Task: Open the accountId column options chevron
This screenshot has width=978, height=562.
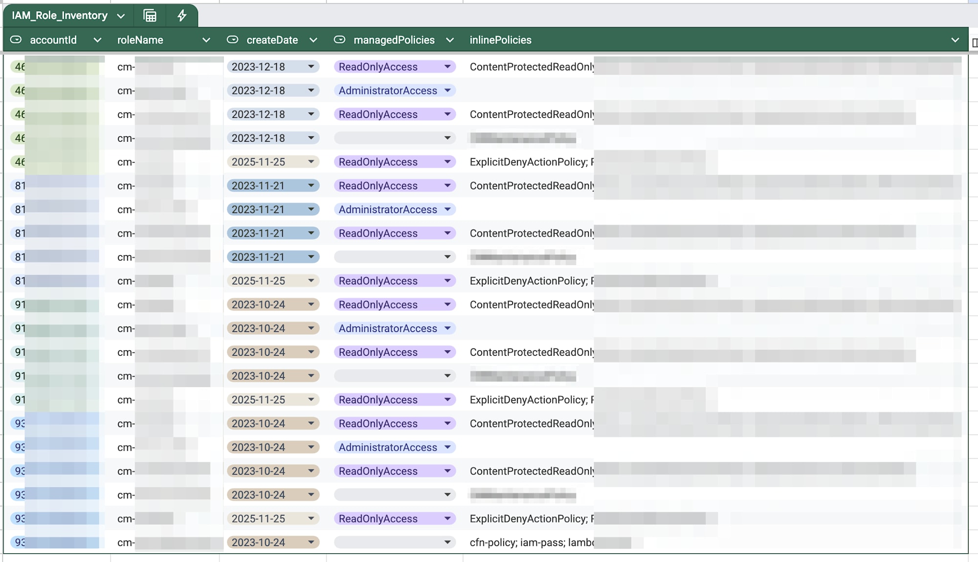Action: click(x=97, y=40)
